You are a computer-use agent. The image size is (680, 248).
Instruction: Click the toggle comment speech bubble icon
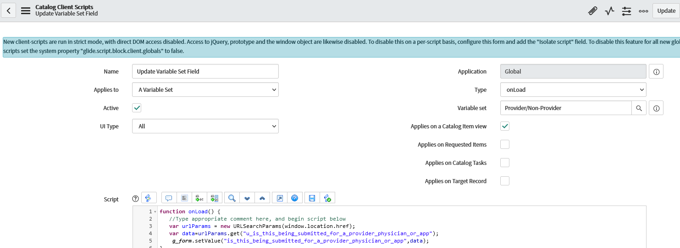(x=169, y=198)
